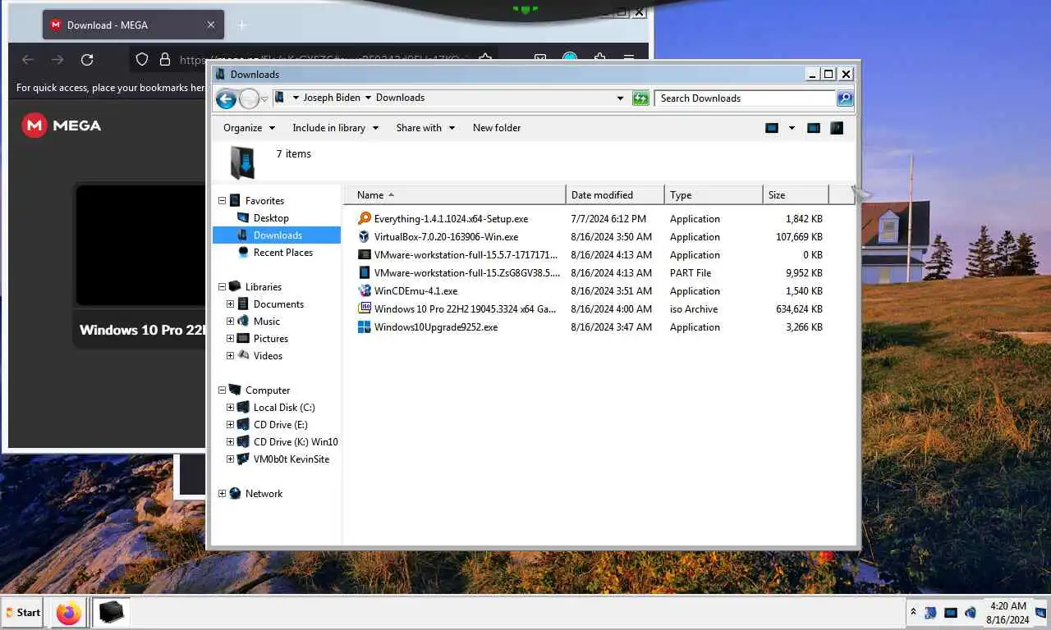This screenshot has height=630, width=1051.
Task: Sort by the Size column header
Action: pos(796,195)
